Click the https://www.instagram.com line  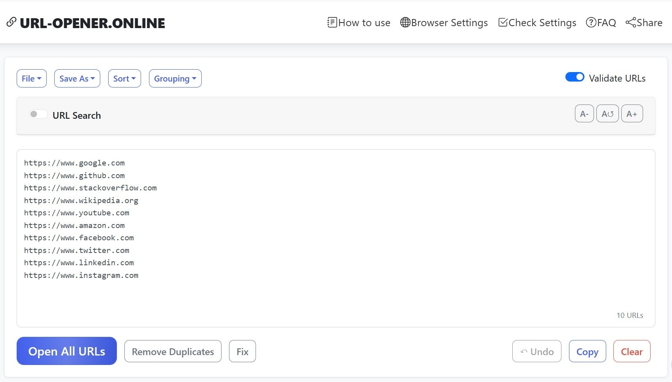(x=81, y=276)
